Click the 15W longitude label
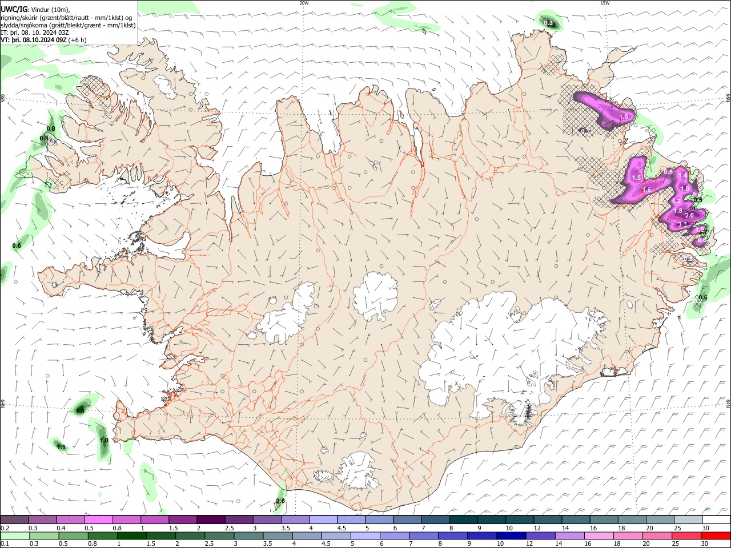Image resolution: width=731 pixels, height=548 pixels. click(x=605, y=3)
